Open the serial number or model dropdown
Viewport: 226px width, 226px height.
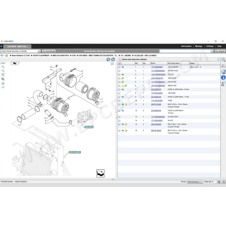click(x=39, y=51)
